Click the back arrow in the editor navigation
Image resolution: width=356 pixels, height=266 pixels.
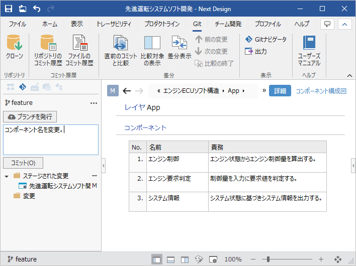tap(127, 91)
